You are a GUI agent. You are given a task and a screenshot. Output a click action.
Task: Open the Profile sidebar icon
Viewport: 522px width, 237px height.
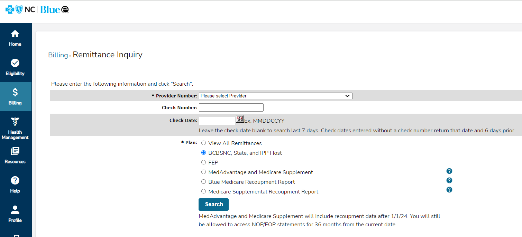click(15, 213)
